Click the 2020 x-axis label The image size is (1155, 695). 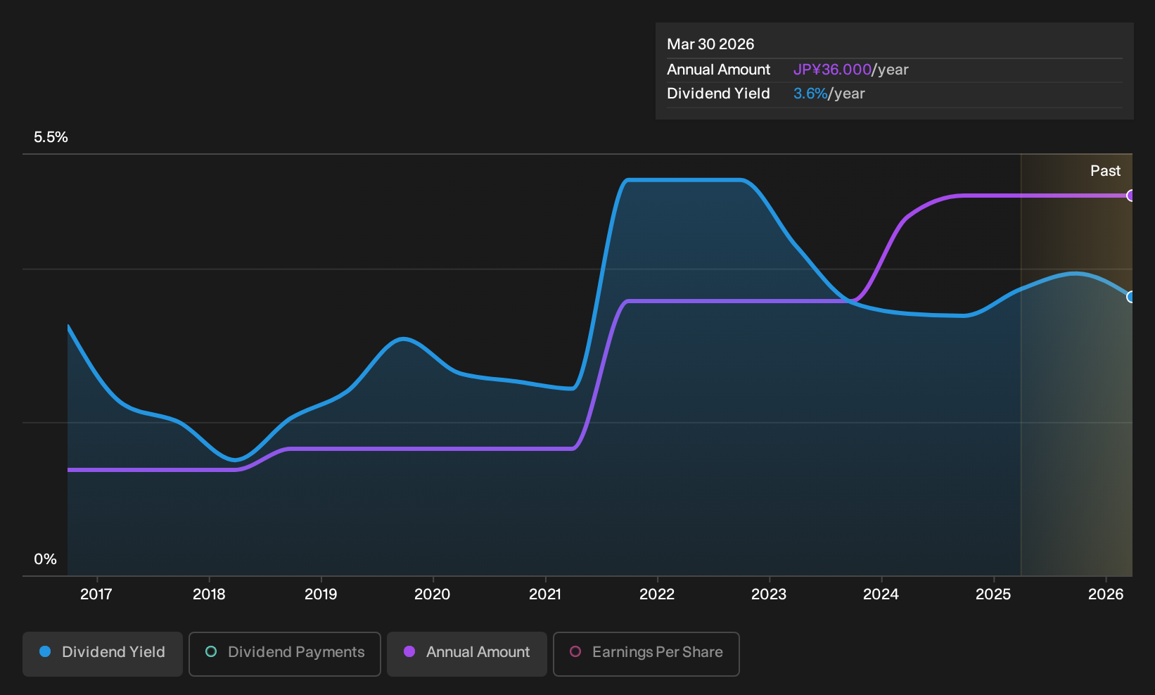coord(433,594)
